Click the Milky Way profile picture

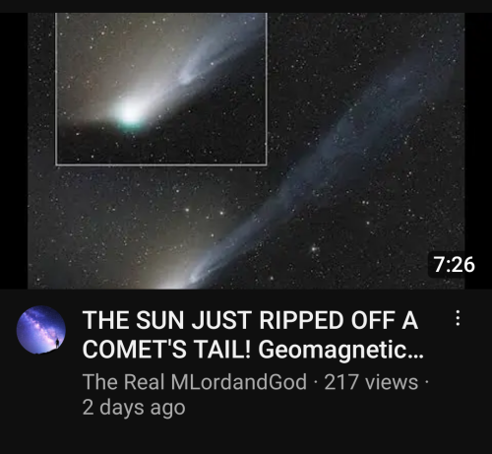pos(41,330)
